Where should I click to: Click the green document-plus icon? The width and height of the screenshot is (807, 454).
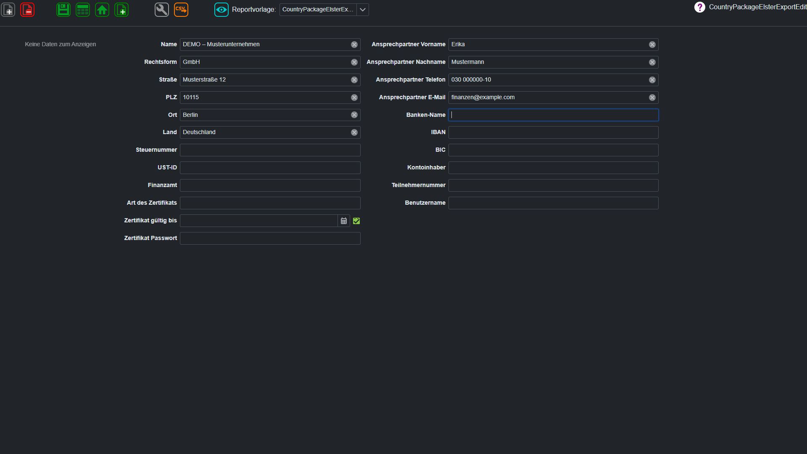coord(121,10)
